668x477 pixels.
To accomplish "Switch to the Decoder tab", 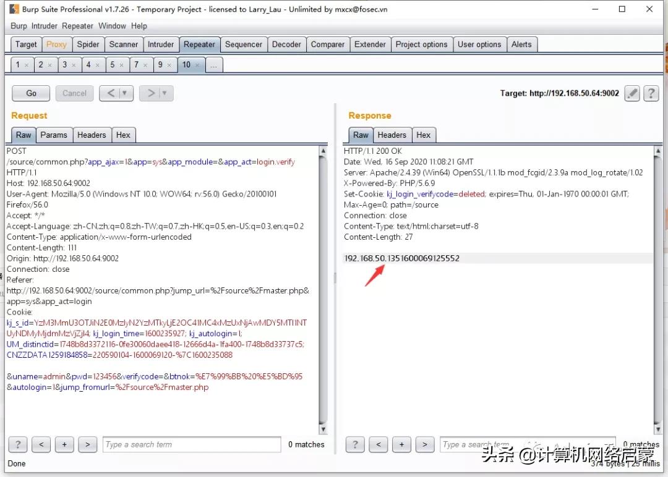I will [x=287, y=44].
